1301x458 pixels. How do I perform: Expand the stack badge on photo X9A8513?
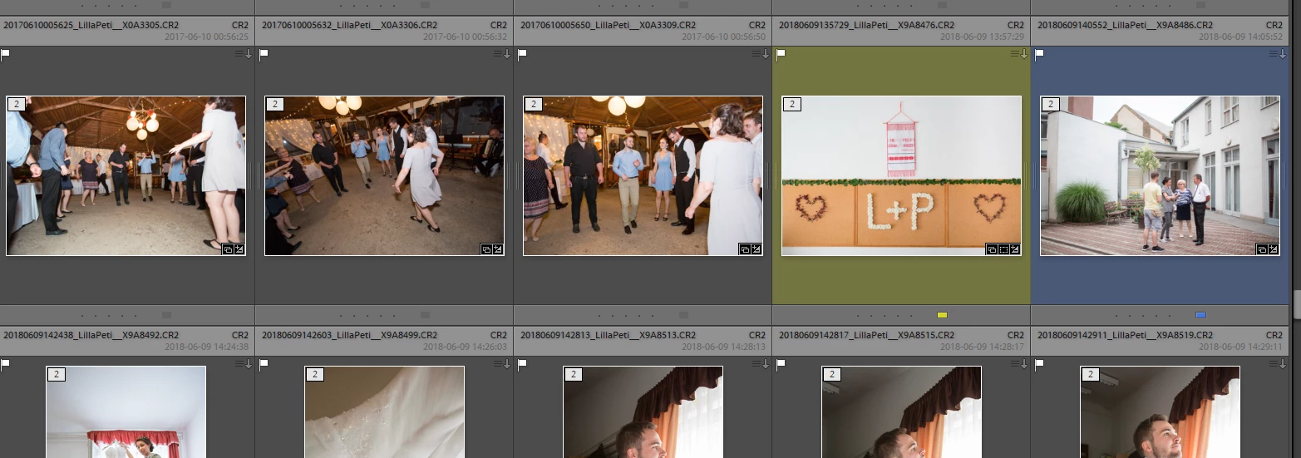(x=574, y=374)
